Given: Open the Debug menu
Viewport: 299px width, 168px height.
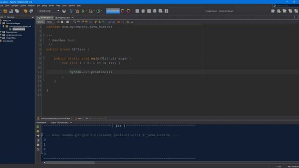Looking at the screenshot, I should pos(44,6).
